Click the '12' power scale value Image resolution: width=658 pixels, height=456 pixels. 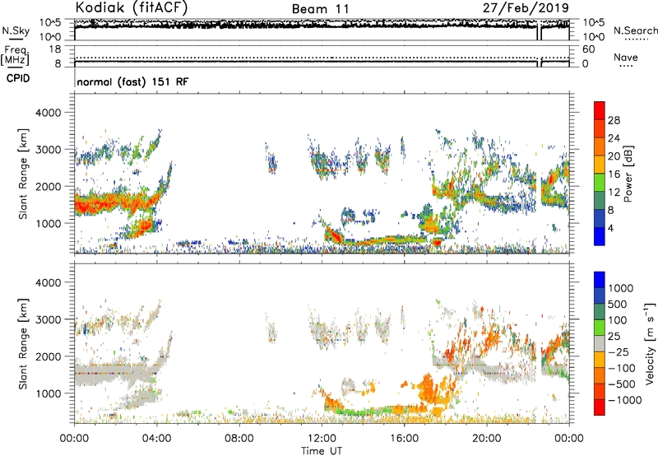tap(614, 193)
